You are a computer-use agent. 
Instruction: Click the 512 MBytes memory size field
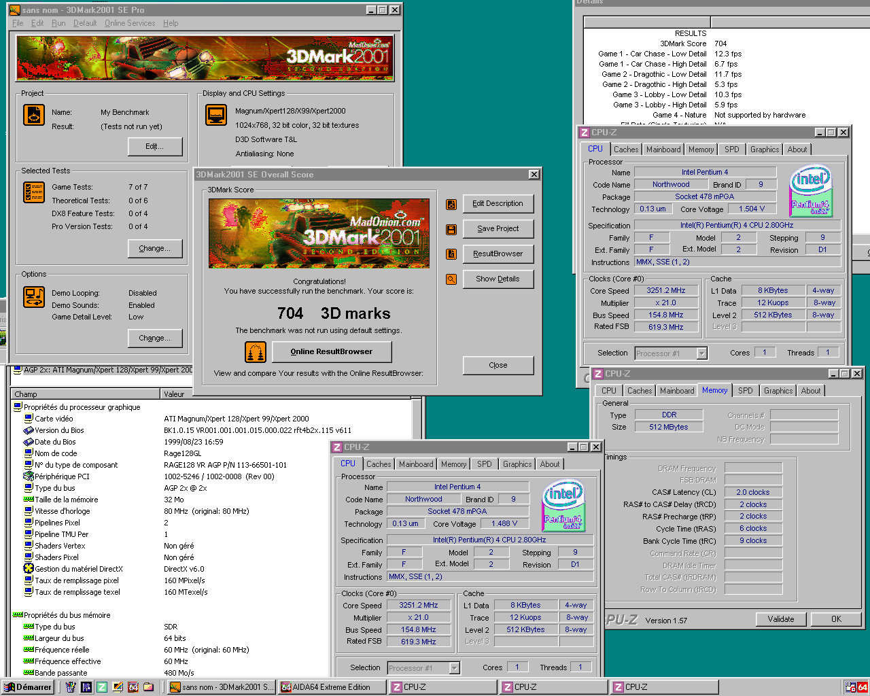pyautogui.click(x=668, y=427)
